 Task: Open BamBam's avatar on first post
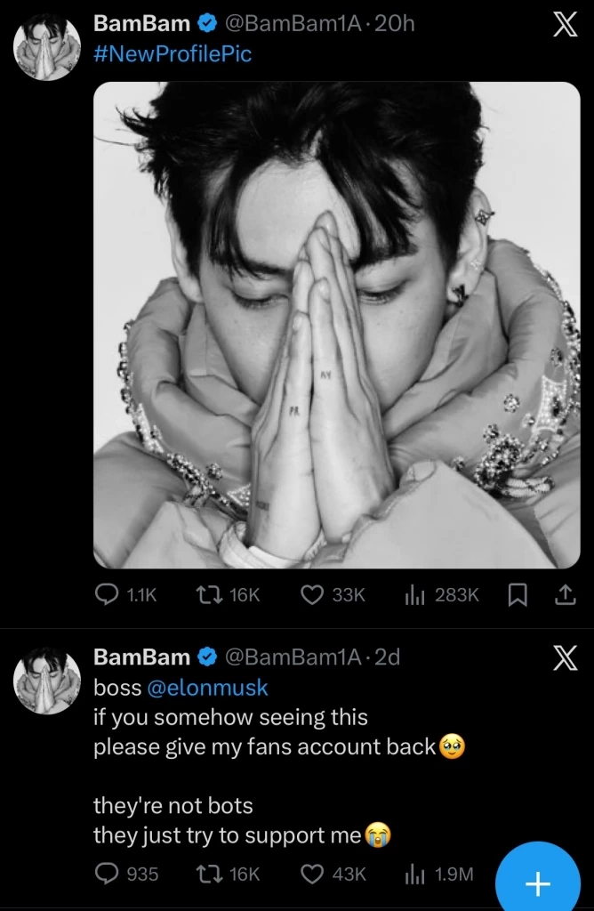[46, 48]
